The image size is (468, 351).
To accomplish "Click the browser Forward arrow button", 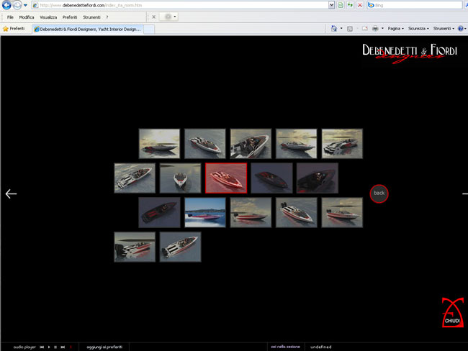I will tap(17, 5).
